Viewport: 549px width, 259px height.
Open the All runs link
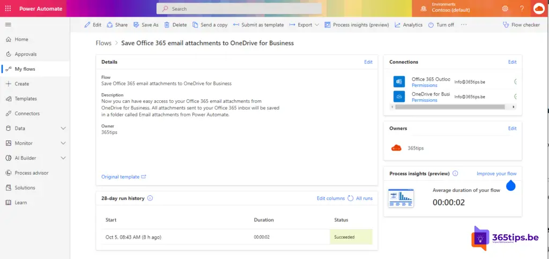pos(364,198)
